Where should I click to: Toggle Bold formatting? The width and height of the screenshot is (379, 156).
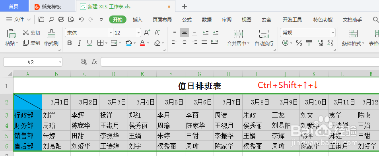pyautogui.click(x=70, y=43)
